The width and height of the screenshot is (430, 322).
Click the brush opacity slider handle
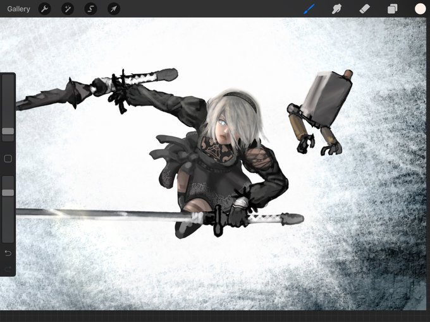(8, 193)
